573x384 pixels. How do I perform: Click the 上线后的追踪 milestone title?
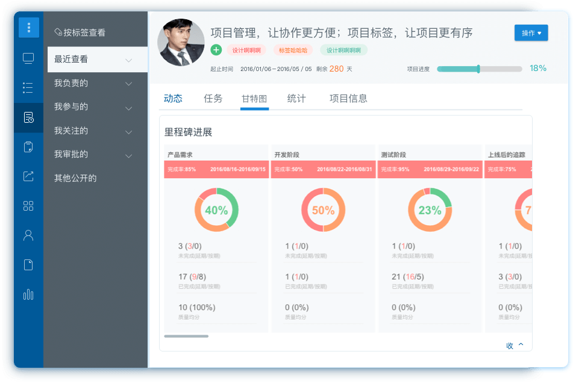(x=507, y=155)
